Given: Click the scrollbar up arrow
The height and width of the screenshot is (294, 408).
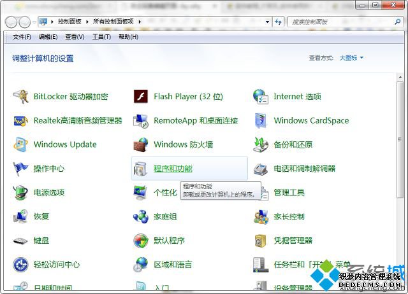Looking at the screenshot, I should click(400, 77).
